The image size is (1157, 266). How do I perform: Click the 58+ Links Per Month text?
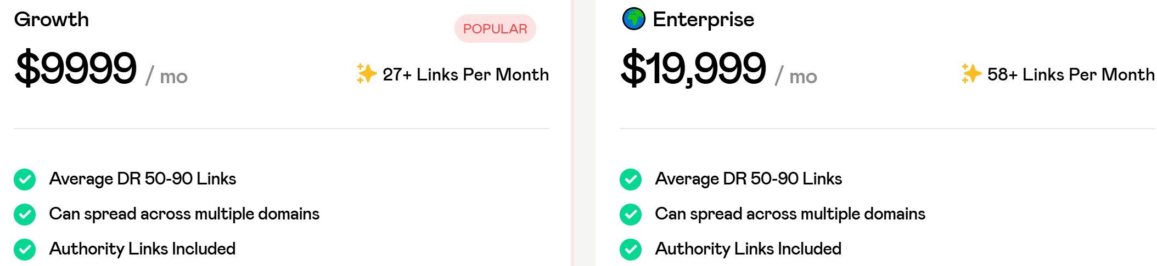[x=1071, y=74]
